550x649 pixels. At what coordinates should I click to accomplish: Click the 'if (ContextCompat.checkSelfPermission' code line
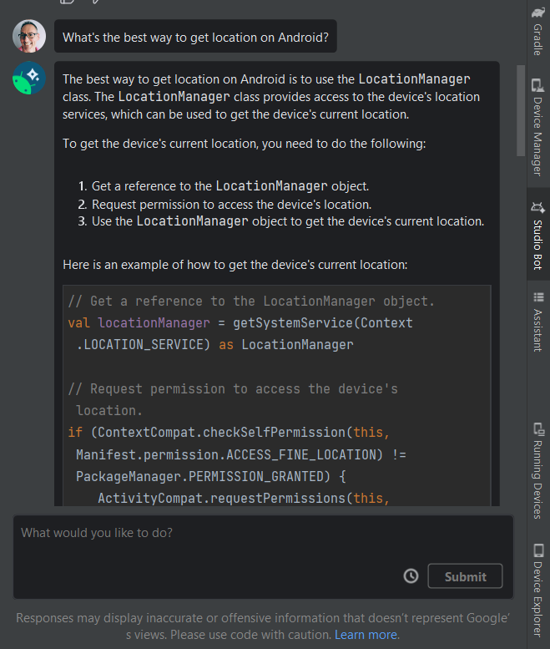[x=229, y=433]
